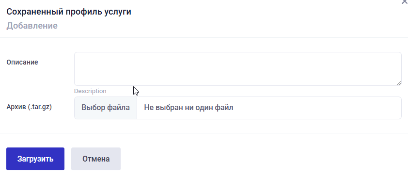Click the Не выбран ни один файл text
The height and width of the screenshot is (179, 408).
188,108
